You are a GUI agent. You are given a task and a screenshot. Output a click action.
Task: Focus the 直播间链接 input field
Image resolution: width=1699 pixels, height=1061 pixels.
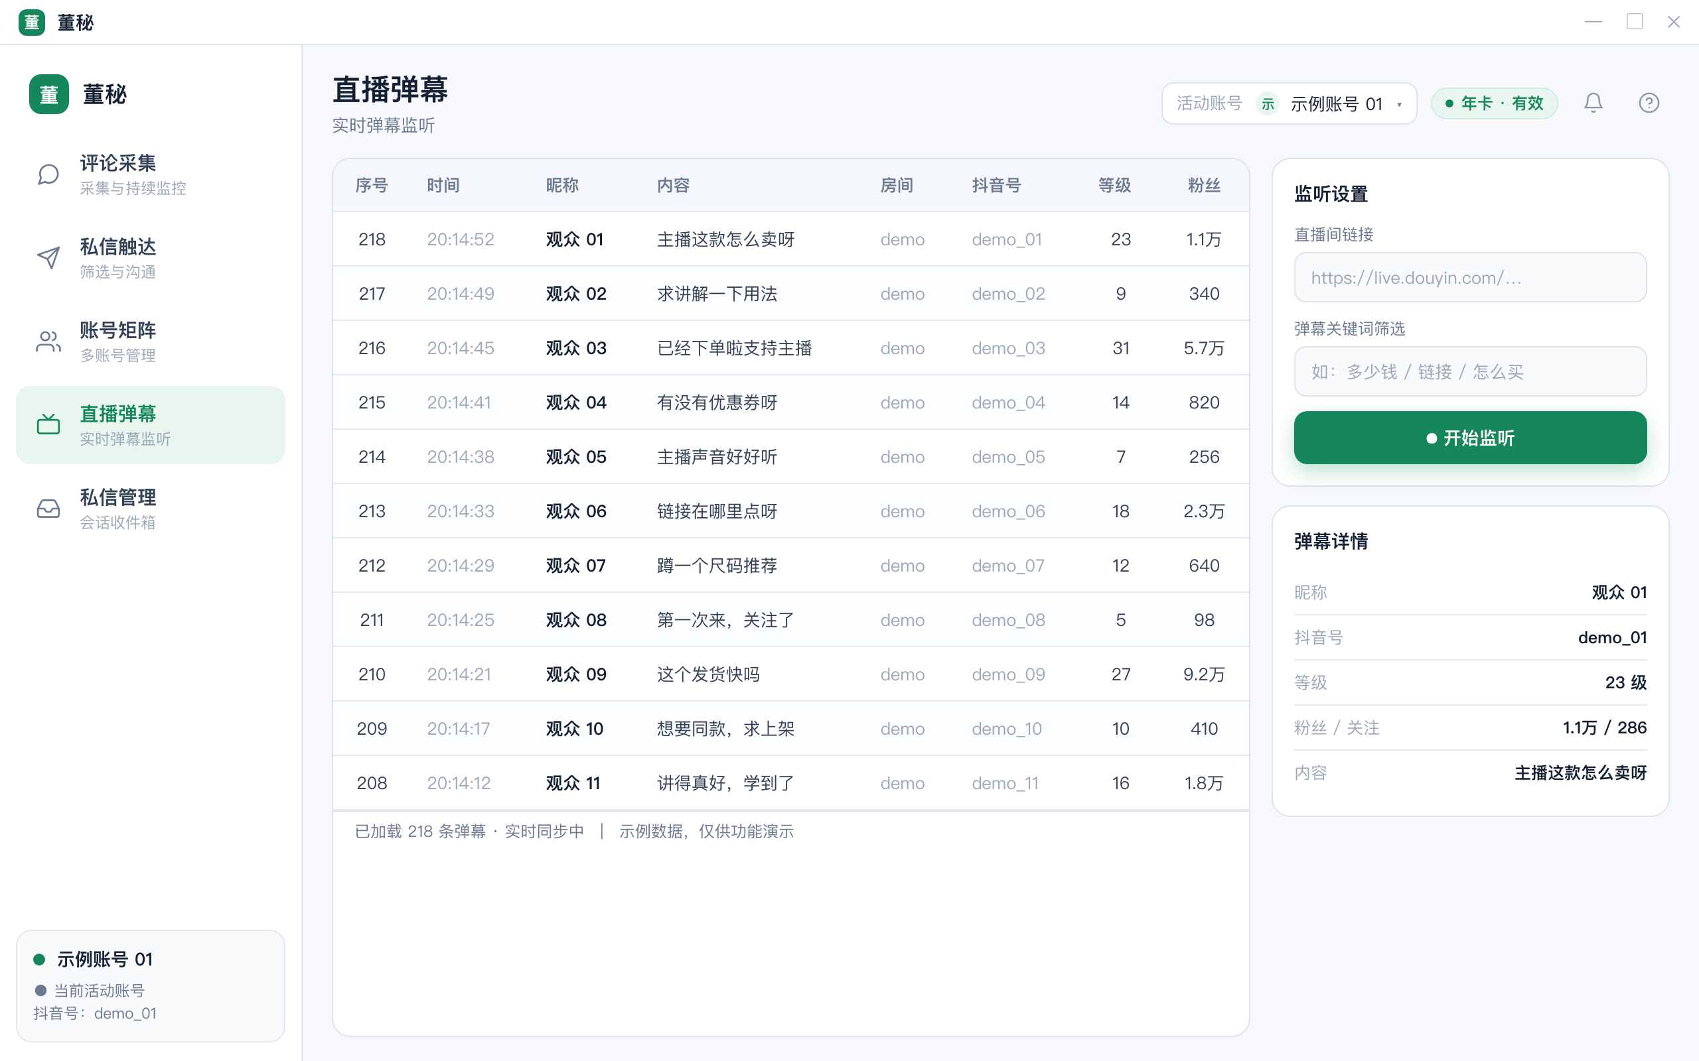(1470, 277)
